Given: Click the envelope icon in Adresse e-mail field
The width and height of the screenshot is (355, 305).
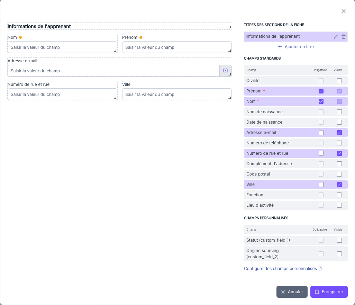Looking at the screenshot, I should tap(225, 71).
